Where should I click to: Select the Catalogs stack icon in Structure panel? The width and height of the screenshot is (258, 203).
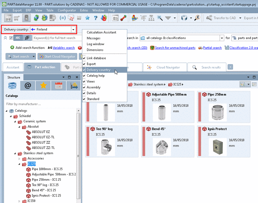(12, 86)
